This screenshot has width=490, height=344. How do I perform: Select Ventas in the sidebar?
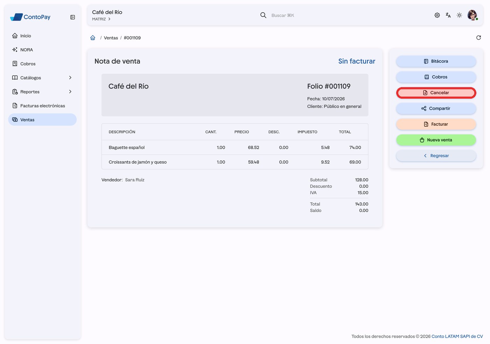42,120
